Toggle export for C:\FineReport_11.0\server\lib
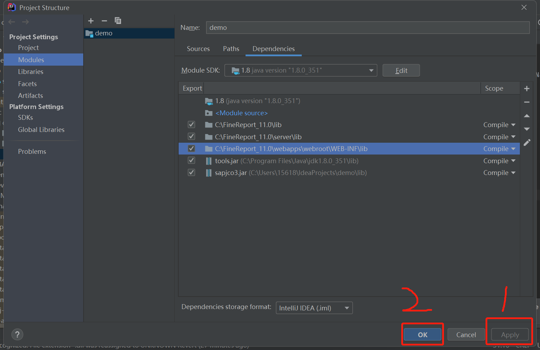The height and width of the screenshot is (350, 540). click(191, 136)
